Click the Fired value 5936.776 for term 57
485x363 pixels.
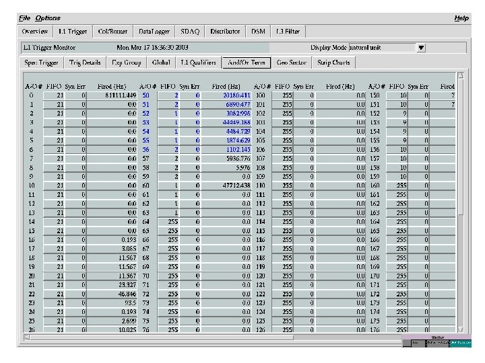pos(226,159)
